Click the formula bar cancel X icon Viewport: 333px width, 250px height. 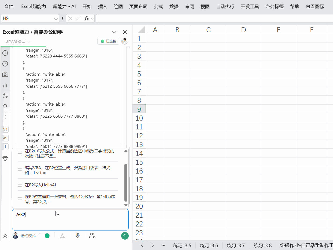click(x=70, y=18)
